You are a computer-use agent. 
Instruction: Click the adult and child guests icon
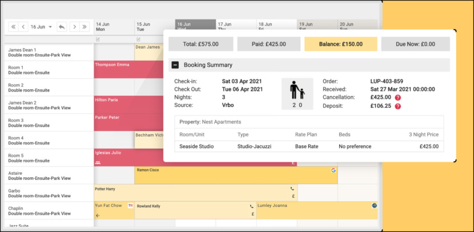[x=297, y=93]
